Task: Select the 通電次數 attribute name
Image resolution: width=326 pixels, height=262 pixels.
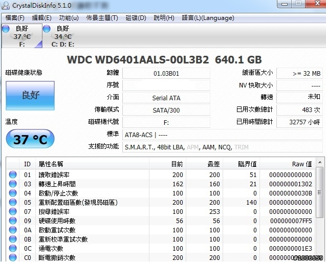Action: coord(51,248)
